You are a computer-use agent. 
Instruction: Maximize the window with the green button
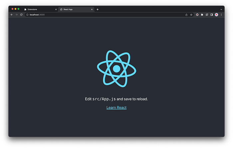tap(18, 9)
